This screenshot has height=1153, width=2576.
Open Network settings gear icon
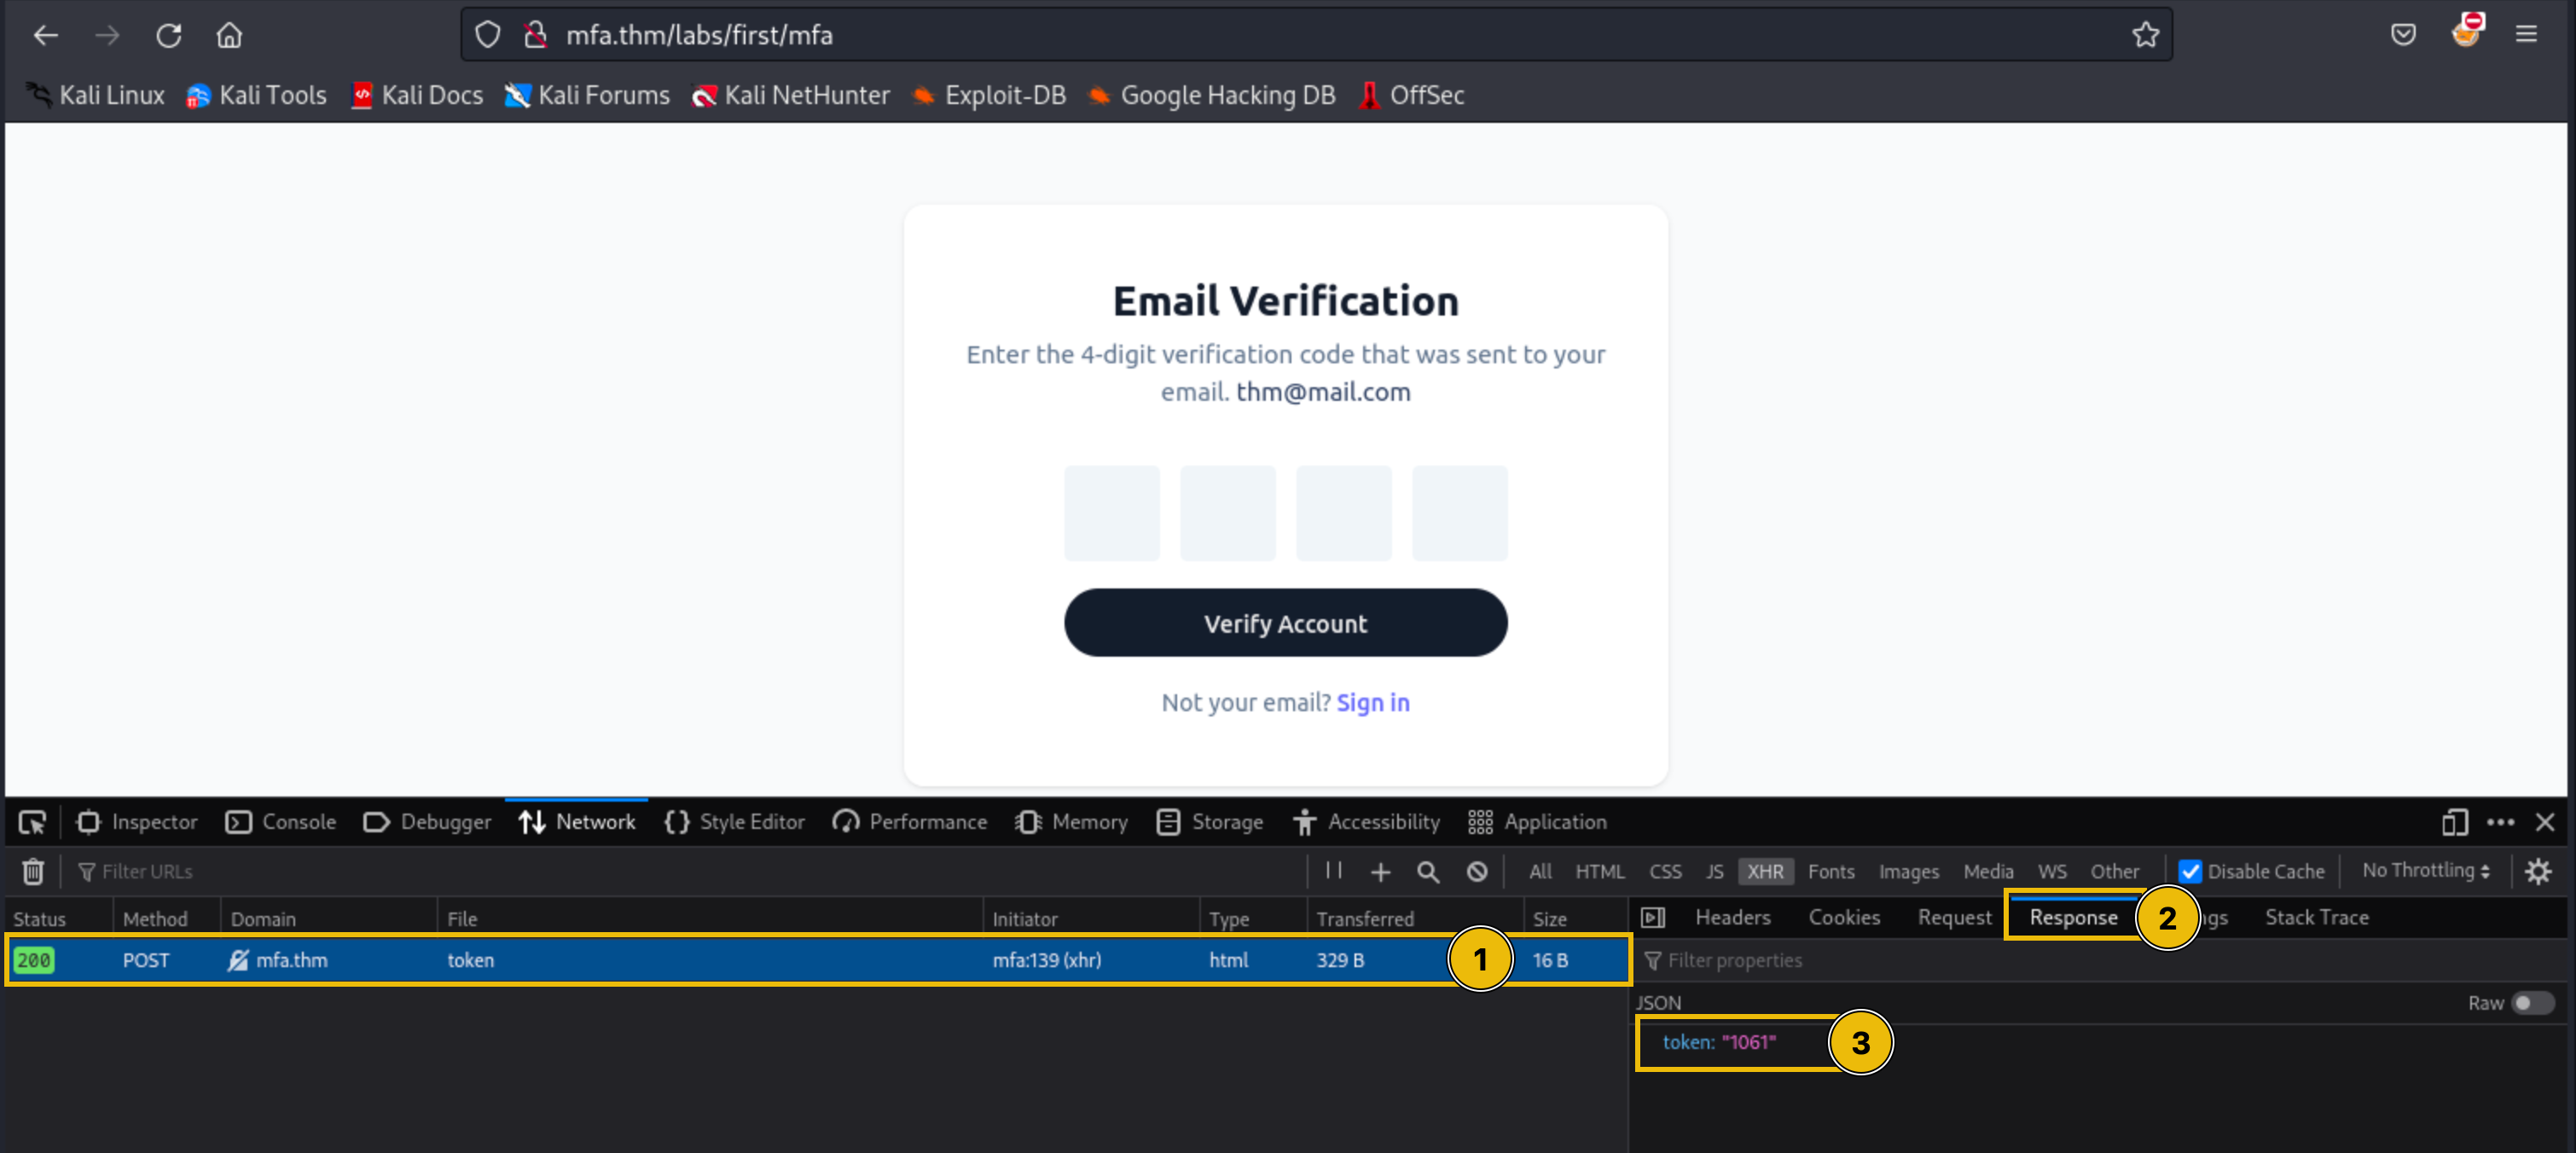[x=2538, y=871]
